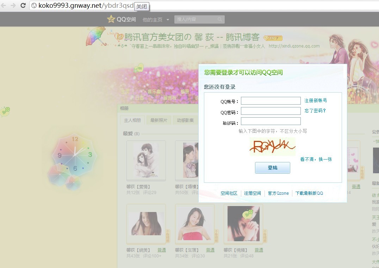Open the 馨荻【絲美】 album thumbnail
Image resolution: width=379 pixels, height=268 pixels.
(x=146, y=224)
